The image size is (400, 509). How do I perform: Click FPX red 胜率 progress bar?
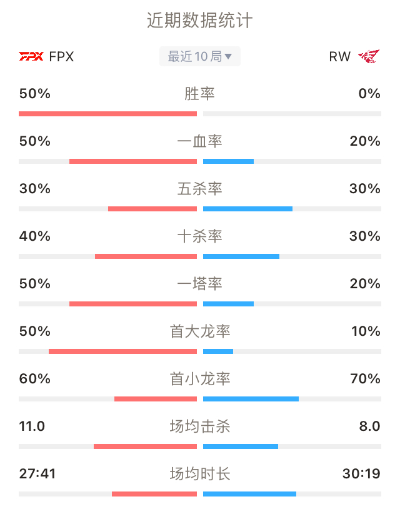[x=107, y=114]
